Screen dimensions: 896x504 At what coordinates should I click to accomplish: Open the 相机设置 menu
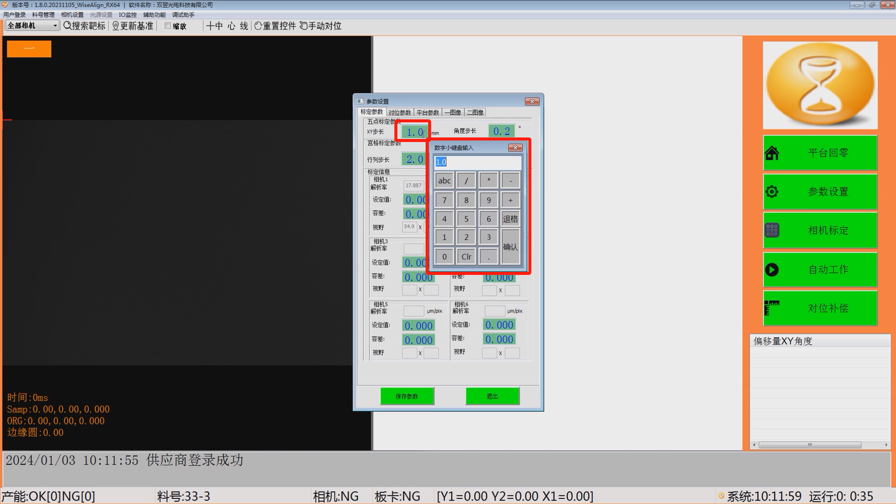72,15
